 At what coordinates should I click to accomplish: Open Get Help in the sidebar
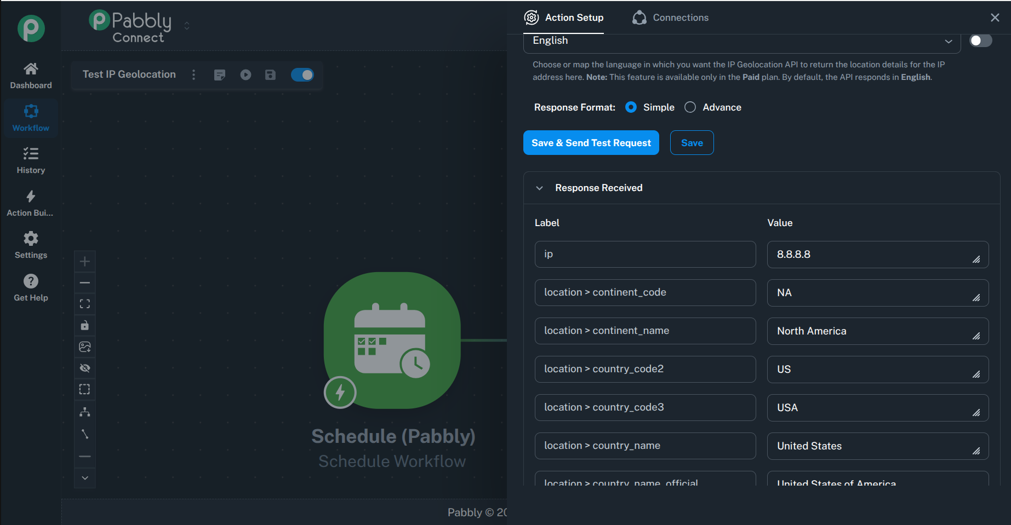coord(31,288)
